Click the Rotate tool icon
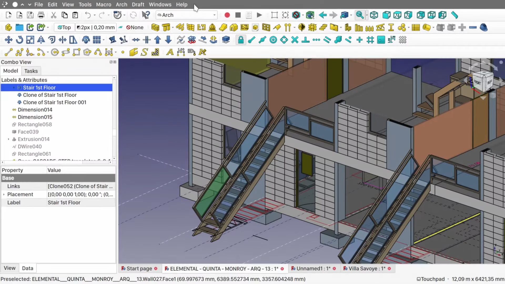This screenshot has height=284, width=505. 19,39
